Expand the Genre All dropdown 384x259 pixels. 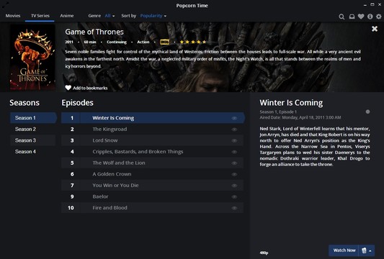pos(110,16)
